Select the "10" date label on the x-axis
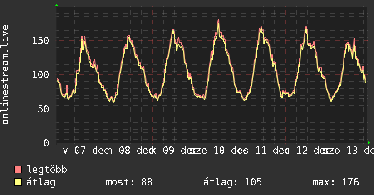Image resolution: width=374 pixels, height=195 pixels. pos(219,150)
